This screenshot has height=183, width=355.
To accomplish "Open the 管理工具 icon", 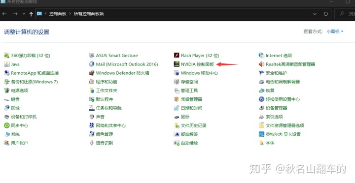I will pyautogui.click(x=177, y=91).
